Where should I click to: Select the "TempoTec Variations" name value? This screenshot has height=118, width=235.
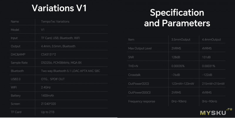56,21
